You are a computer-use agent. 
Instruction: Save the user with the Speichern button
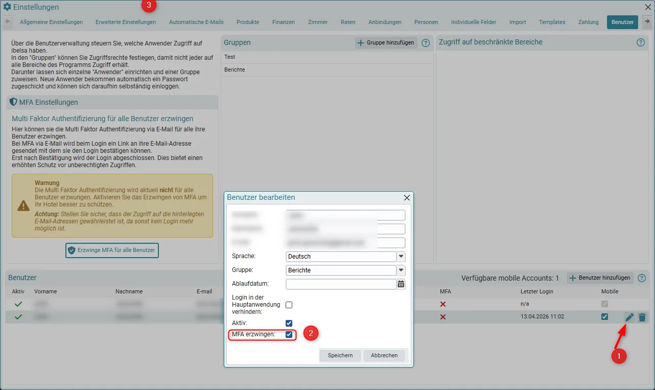point(340,355)
